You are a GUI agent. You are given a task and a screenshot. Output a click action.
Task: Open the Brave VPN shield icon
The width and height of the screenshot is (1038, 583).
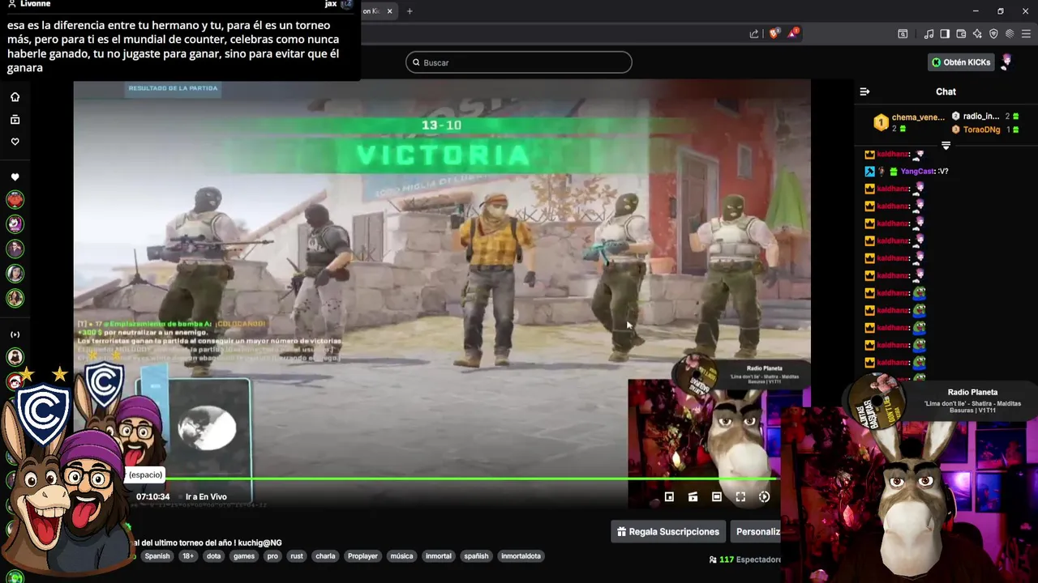[993, 34]
